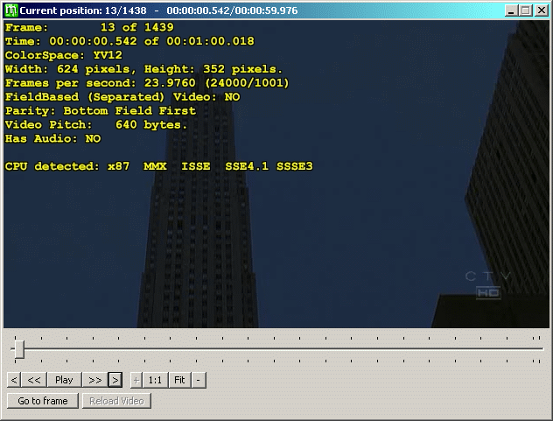Click the 'Parity: Bottom Field First' text
The image size is (553, 421).
pyautogui.click(x=101, y=111)
